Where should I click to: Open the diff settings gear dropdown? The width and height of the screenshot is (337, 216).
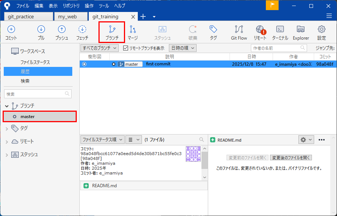(306, 140)
